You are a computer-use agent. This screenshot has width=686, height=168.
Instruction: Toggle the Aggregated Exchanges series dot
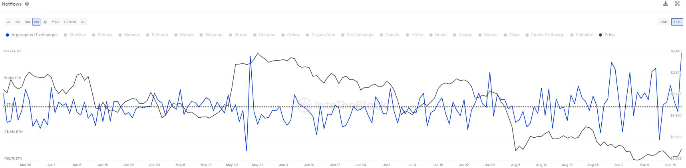[x=8, y=35]
